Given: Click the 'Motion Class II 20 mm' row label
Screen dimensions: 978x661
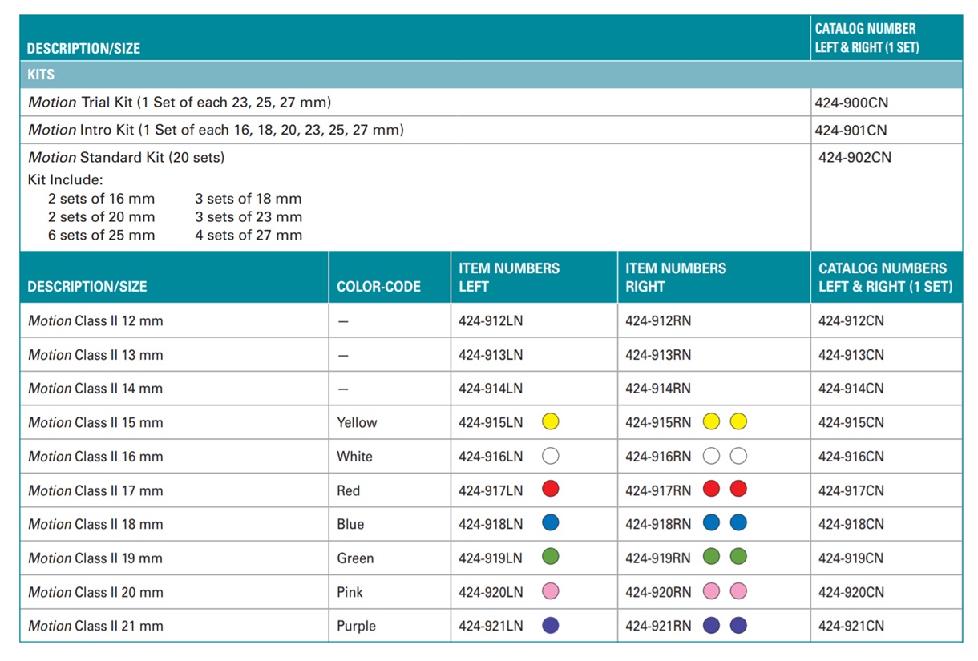Looking at the screenshot, I should 95,592.
